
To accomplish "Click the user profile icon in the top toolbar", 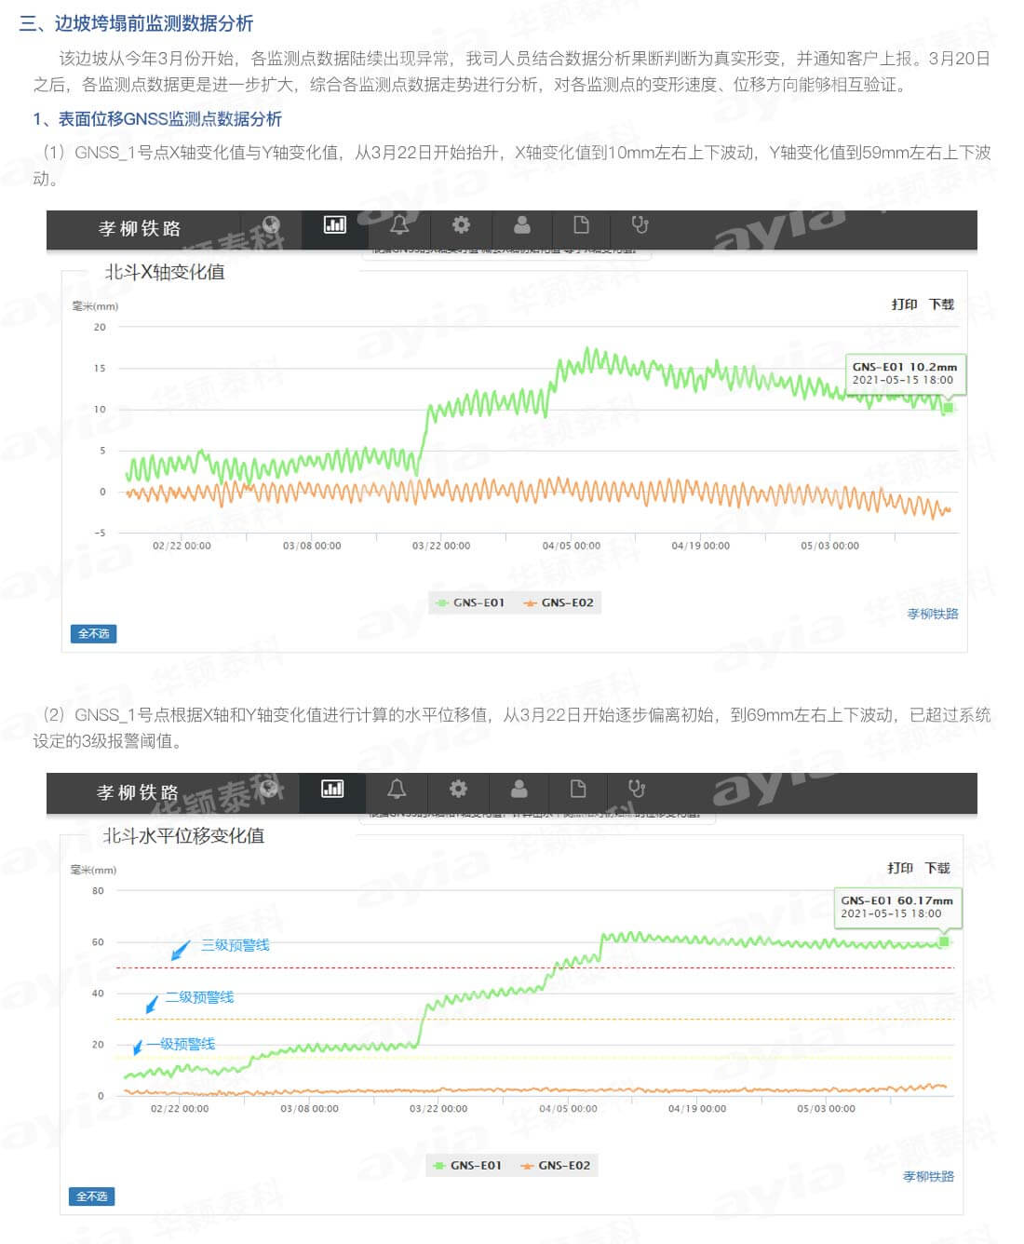I will [522, 226].
